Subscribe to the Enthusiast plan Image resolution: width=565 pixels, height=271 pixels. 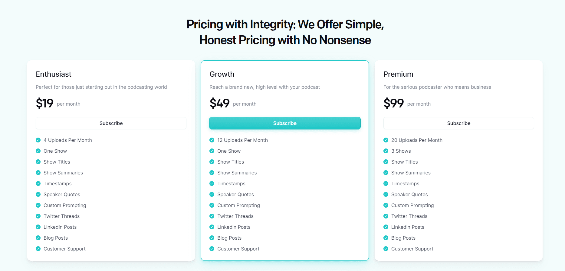111,123
